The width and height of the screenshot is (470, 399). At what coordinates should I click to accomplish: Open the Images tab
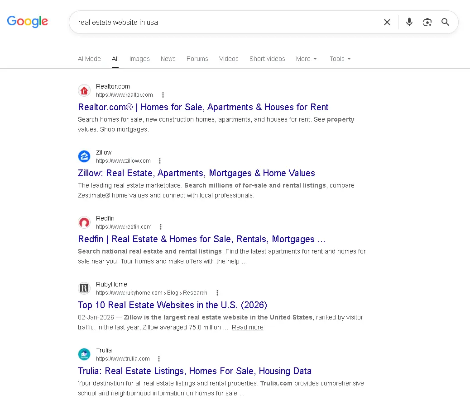click(x=139, y=59)
